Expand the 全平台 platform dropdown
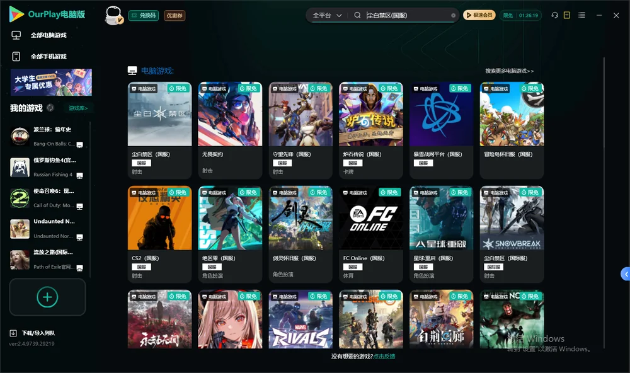The height and width of the screenshot is (373, 630). click(x=327, y=15)
